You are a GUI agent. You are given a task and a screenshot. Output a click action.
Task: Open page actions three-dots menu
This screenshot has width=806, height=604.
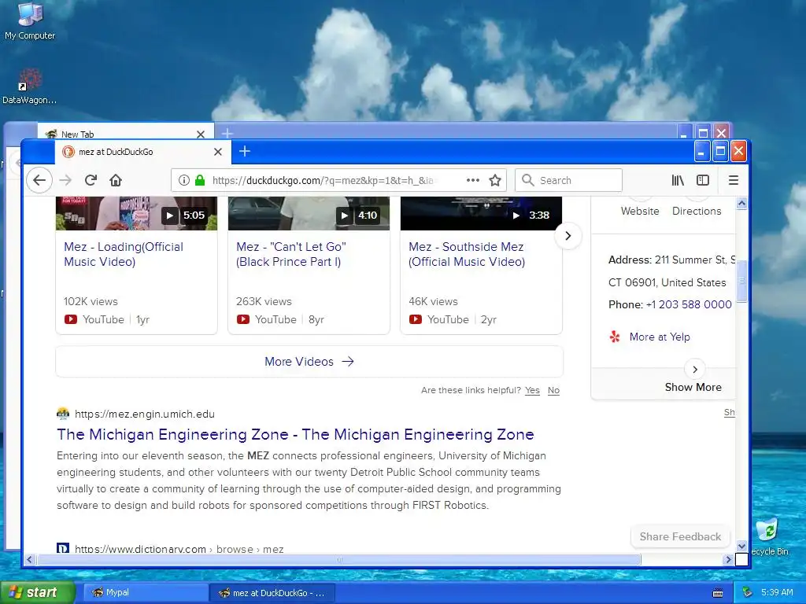pos(472,180)
